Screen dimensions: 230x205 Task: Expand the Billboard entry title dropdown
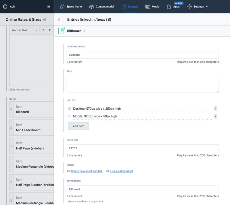coord(84,31)
